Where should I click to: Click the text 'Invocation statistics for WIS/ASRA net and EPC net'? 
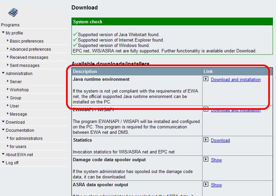(x=124, y=152)
